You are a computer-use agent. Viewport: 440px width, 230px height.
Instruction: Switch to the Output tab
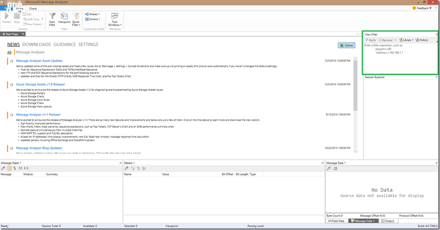388,221
